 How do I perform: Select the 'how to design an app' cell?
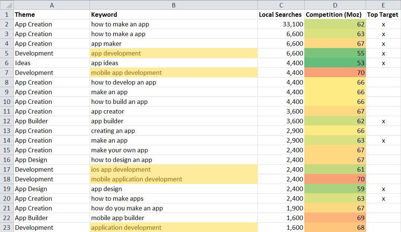174,160
